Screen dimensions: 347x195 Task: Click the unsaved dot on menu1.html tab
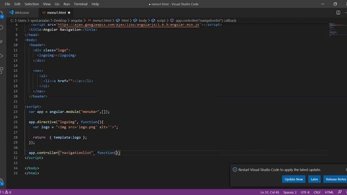(x=69, y=13)
